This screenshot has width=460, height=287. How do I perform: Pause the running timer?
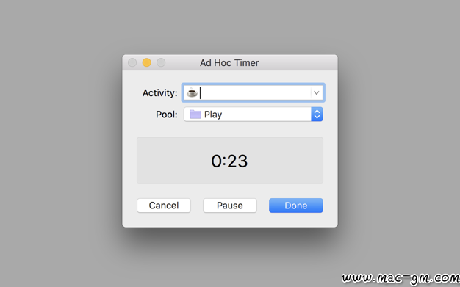pos(230,206)
